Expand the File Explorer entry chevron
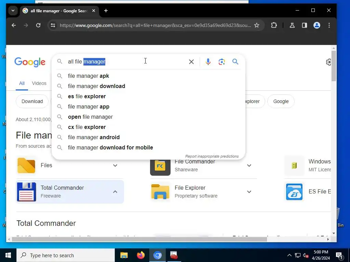 (x=249, y=192)
